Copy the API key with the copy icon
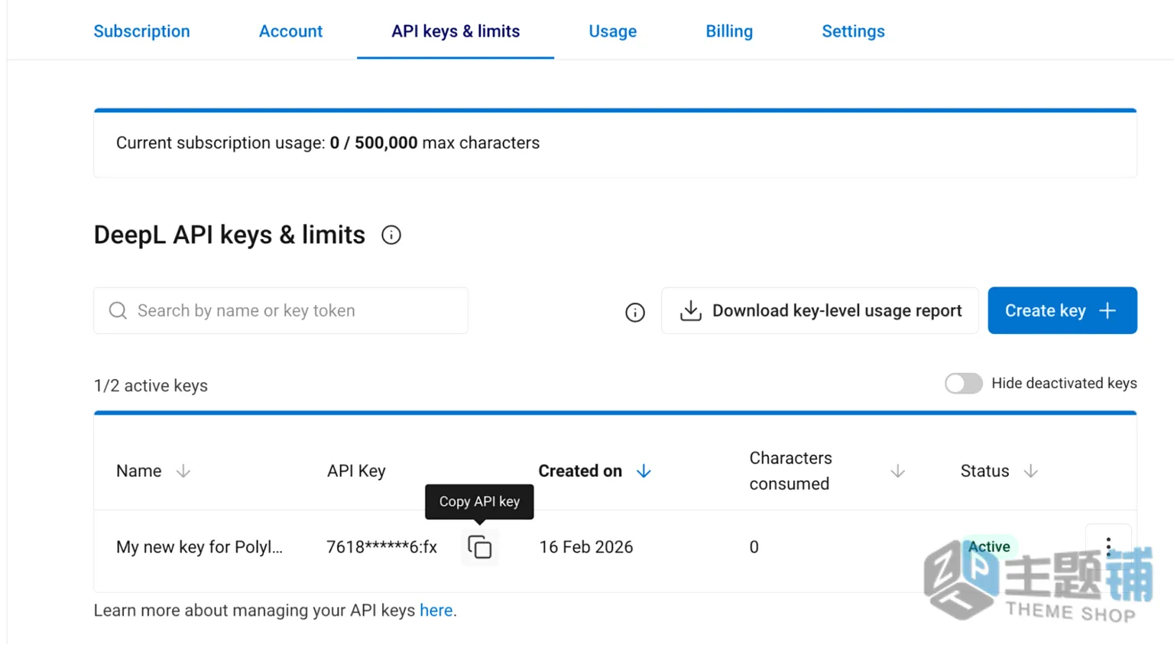 coord(479,547)
